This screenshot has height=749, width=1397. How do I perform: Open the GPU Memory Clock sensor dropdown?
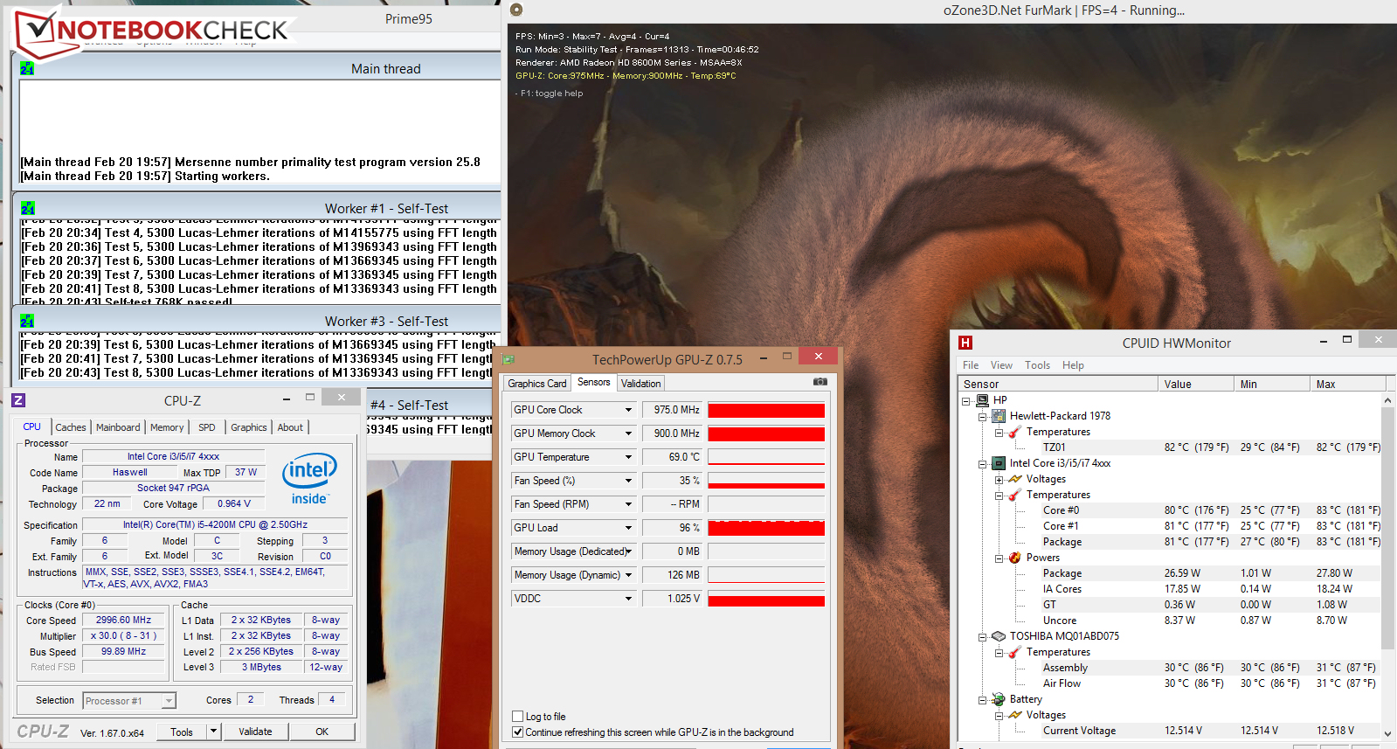[628, 433]
